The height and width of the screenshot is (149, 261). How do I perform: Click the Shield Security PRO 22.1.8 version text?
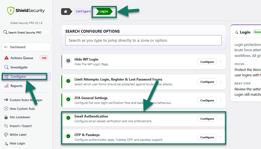(x=26, y=23)
